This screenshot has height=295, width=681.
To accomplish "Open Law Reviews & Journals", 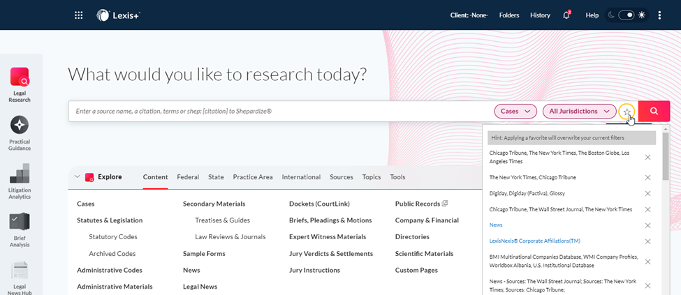I will 230,237.
